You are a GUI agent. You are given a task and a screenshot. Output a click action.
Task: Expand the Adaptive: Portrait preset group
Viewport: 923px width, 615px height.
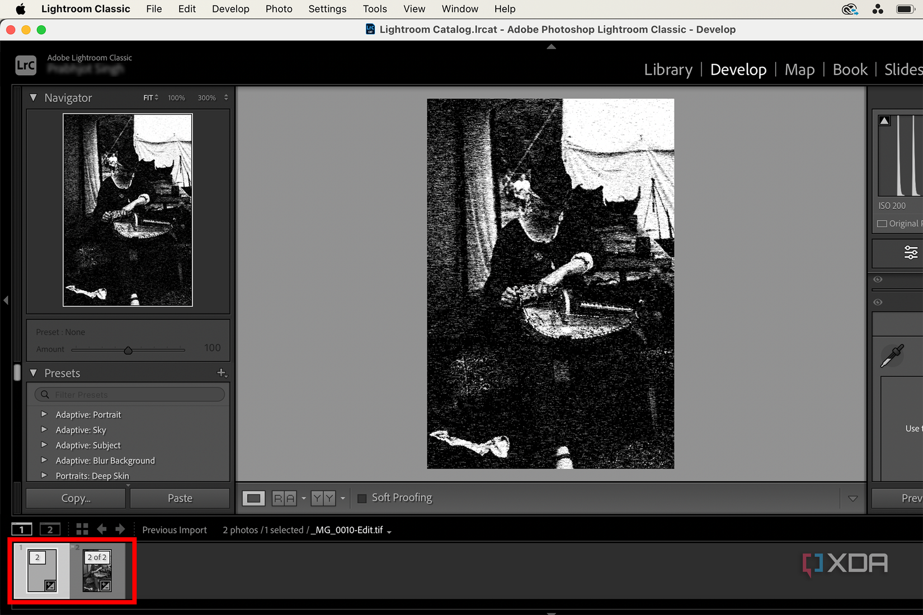coord(45,414)
